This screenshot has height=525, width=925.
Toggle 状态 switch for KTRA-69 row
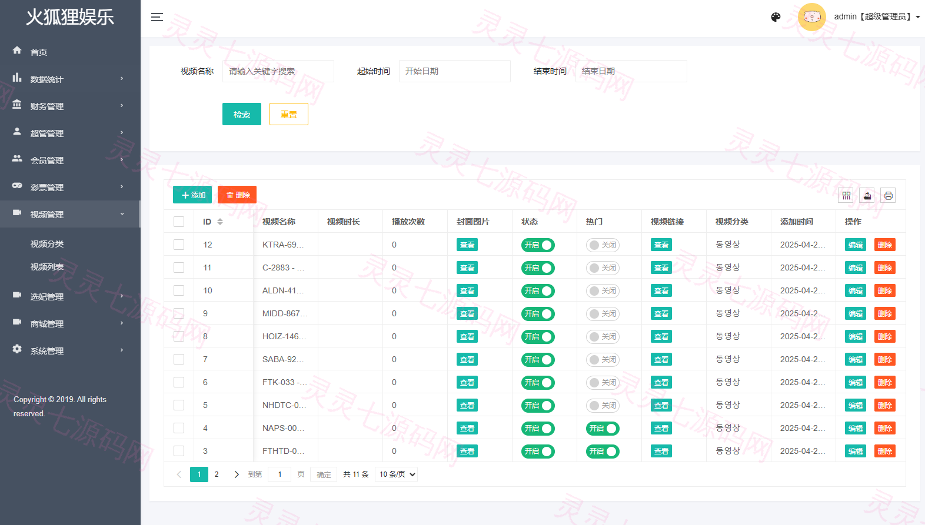[x=538, y=245]
